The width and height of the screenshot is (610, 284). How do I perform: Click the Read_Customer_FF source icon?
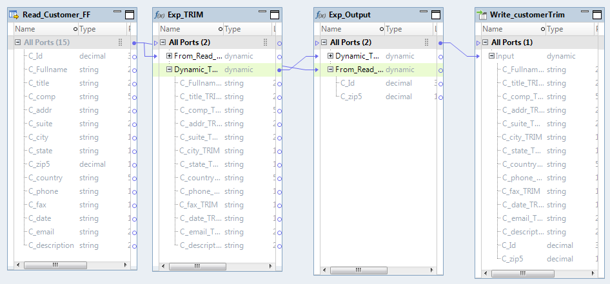coord(14,14)
